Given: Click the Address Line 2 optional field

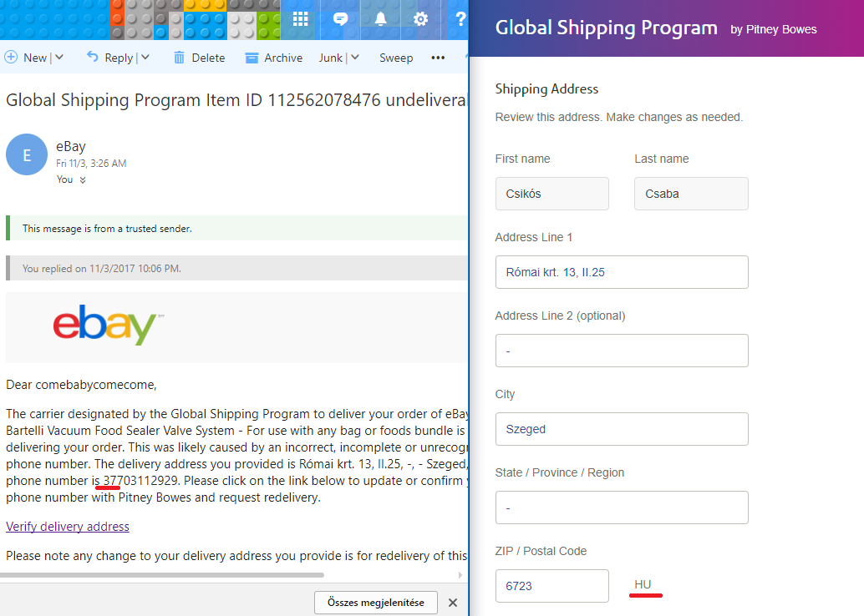Looking at the screenshot, I should (622, 351).
